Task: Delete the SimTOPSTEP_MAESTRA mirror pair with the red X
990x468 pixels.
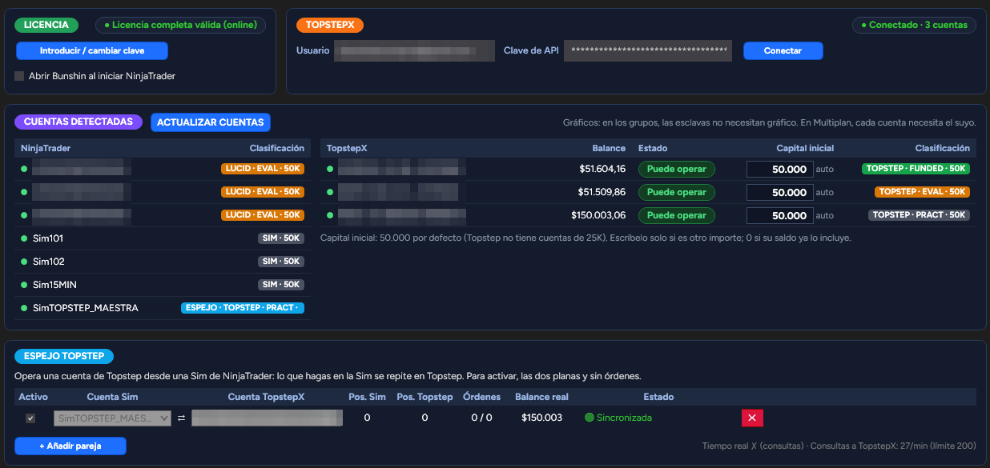Action: coord(752,418)
